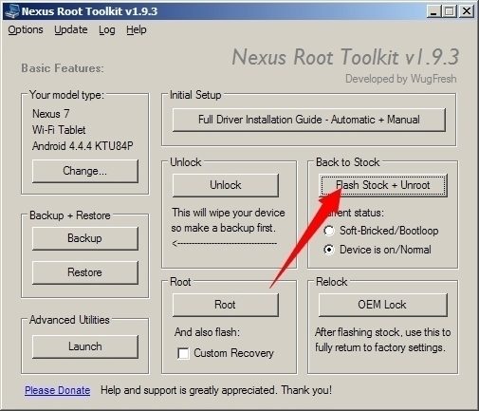The width and height of the screenshot is (479, 411).
Task: Click the Flash Stock + Unroot button
Action: (383, 185)
